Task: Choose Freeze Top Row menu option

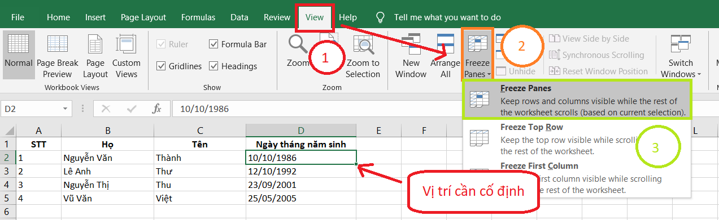Action: pyautogui.click(x=577, y=139)
